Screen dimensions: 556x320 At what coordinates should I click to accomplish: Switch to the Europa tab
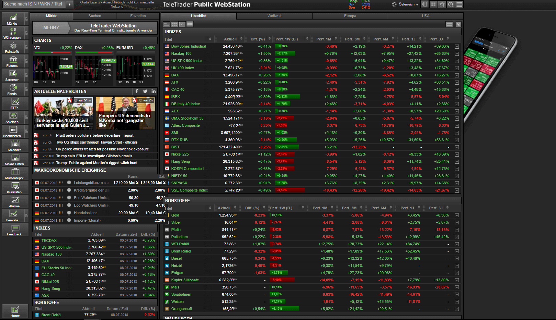point(350,16)
